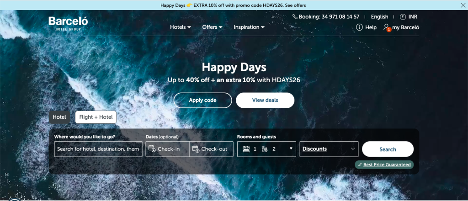The width and height of the screenshot is (468, 201).
Task: Focus the destination search input field
Action: click(99, 149)
